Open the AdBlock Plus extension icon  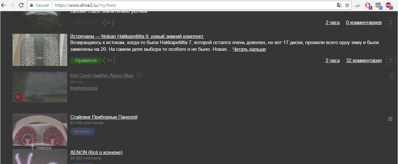point(389,5)
